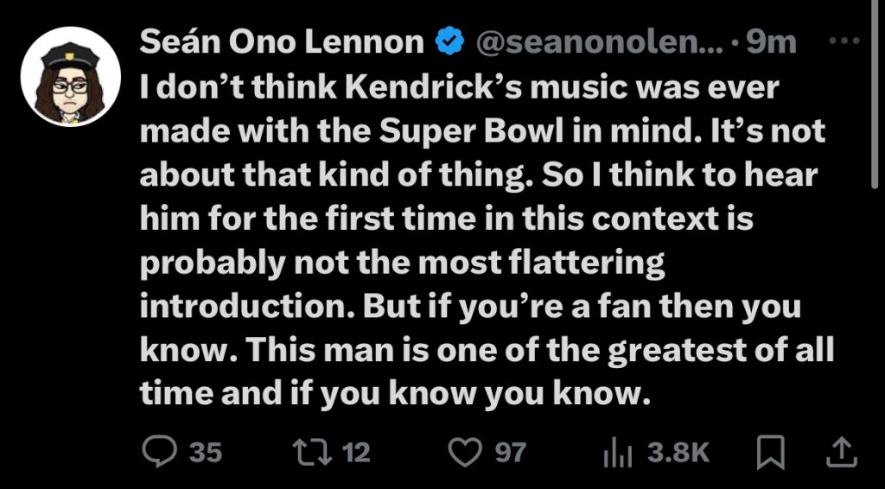Viewport: 885px width, 489px height.
Task: Click the reply count 35
Action: coord(205,451)
